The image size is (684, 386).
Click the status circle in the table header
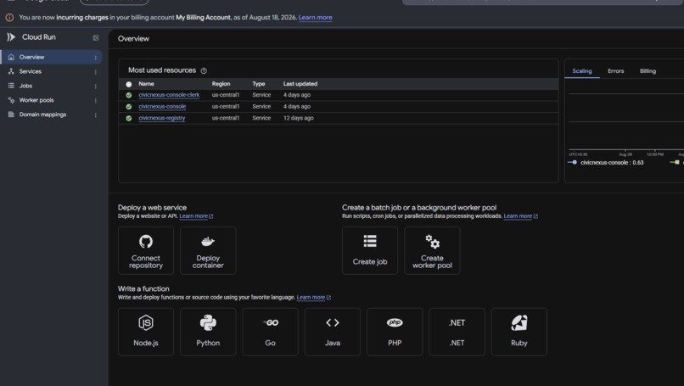[129, 84]
